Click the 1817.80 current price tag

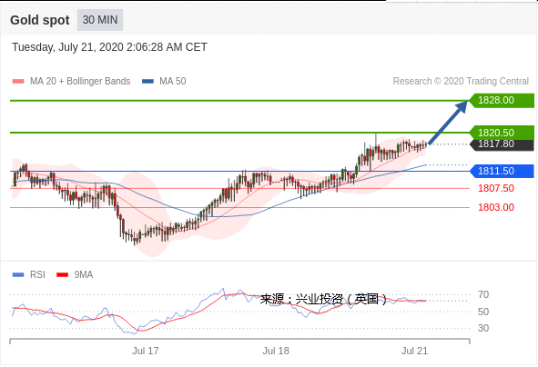[x=502, y=144]
